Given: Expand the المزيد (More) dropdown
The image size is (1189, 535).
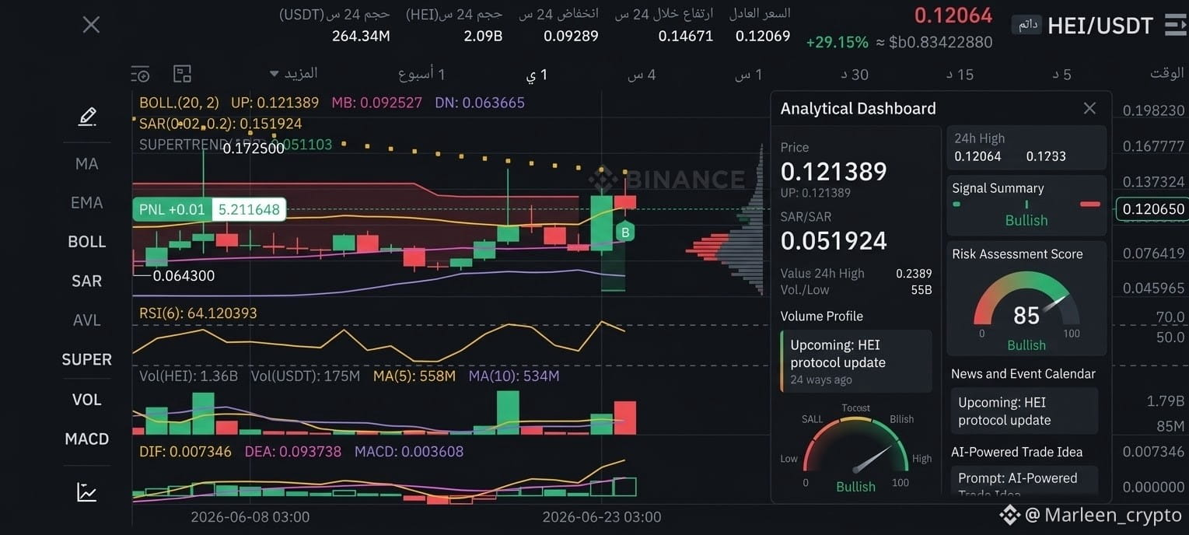Looking at the screenshot, I should pos(294,73).
